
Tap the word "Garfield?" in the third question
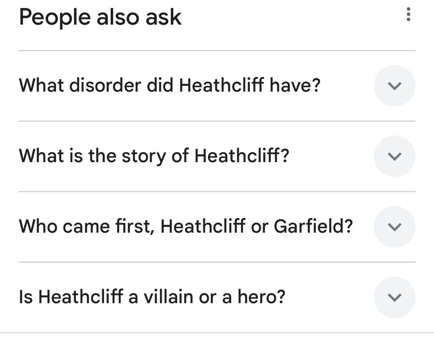click(x=313, y=226)
